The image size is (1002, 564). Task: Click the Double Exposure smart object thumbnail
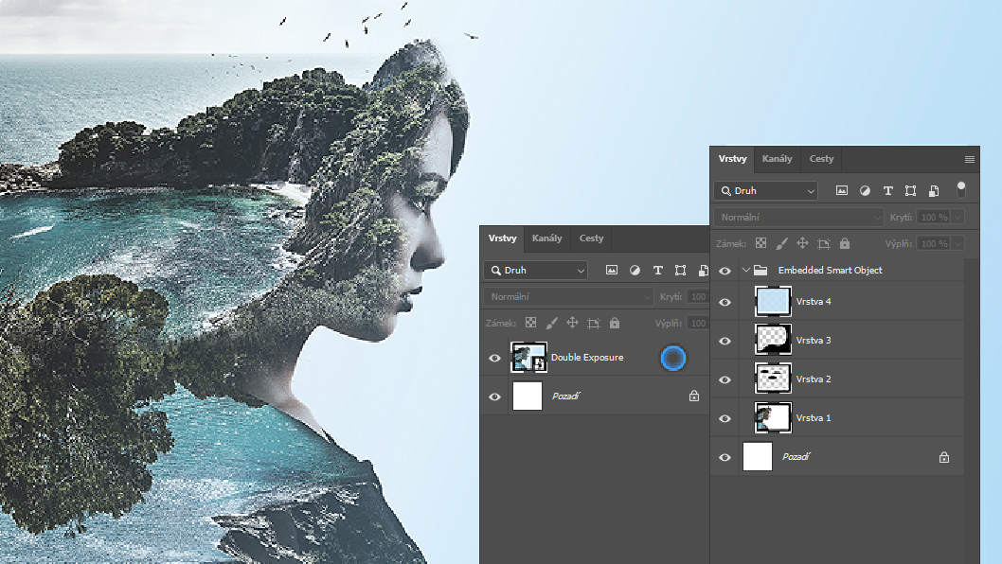528,358
